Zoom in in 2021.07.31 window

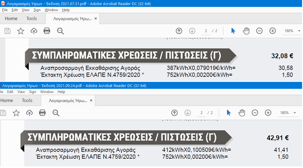click(x=273, y=31)
